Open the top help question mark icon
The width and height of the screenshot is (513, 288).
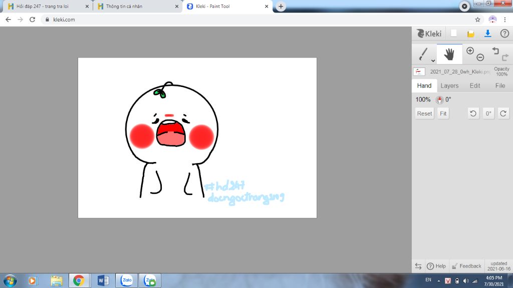(x=504, y=33)
